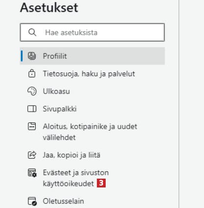Image resolution: width=204 pixels, height=208 pixels.
Task: Click the Asetukset heading
Action: click(x=49, y=8)
